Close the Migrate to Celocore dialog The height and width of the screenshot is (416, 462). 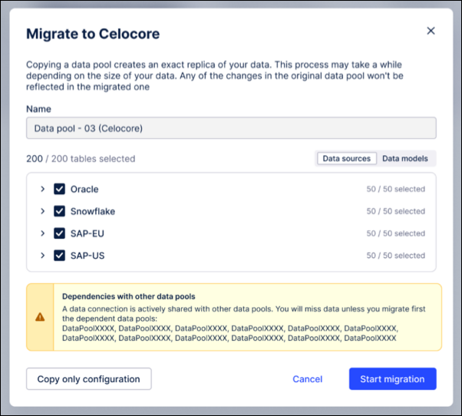click(x=431, y=31)
